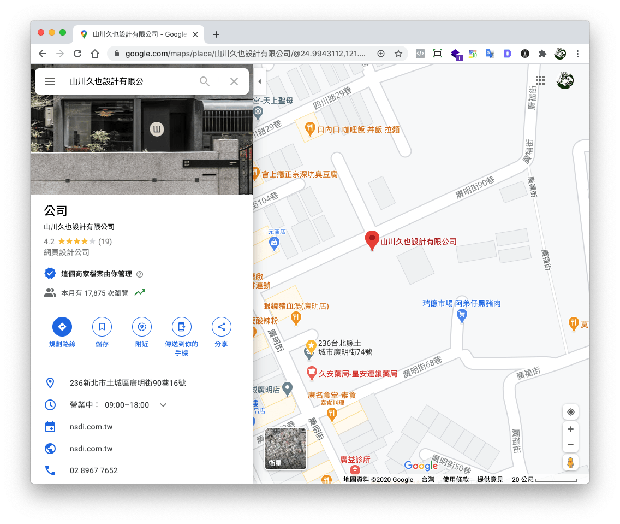Viewport: 620px width, 524px height.
Task: Zoom out on the map
Action: [x=570, y=445]
